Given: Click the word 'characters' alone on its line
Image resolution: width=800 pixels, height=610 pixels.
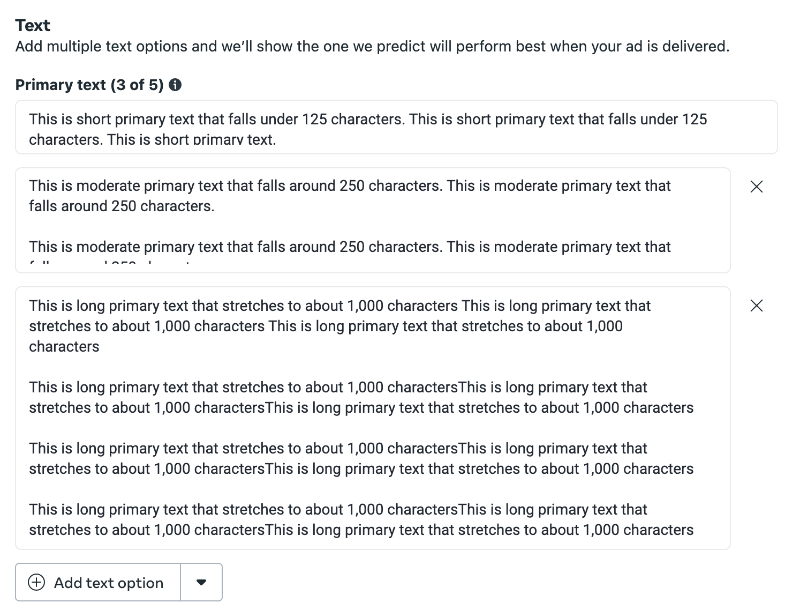Looking at the screenshot, I should pos(64,347).
